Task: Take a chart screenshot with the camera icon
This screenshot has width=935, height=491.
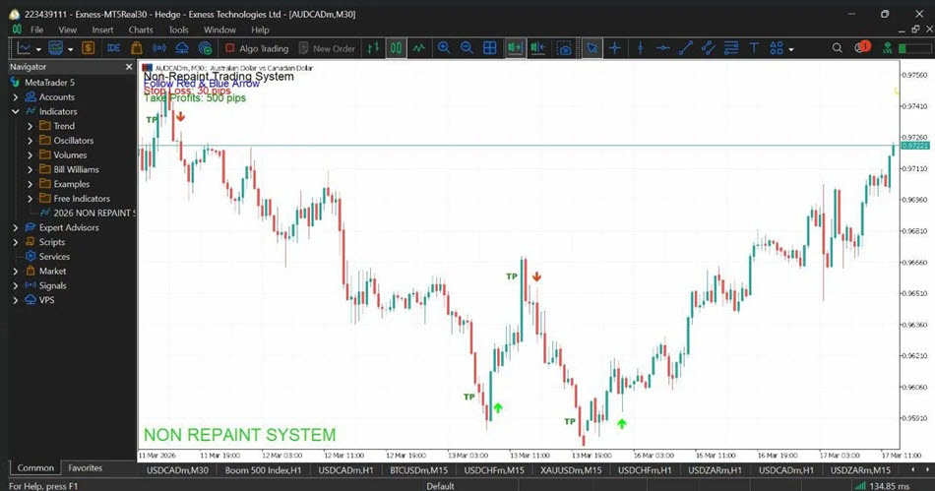Action: [x=564, y=48]
